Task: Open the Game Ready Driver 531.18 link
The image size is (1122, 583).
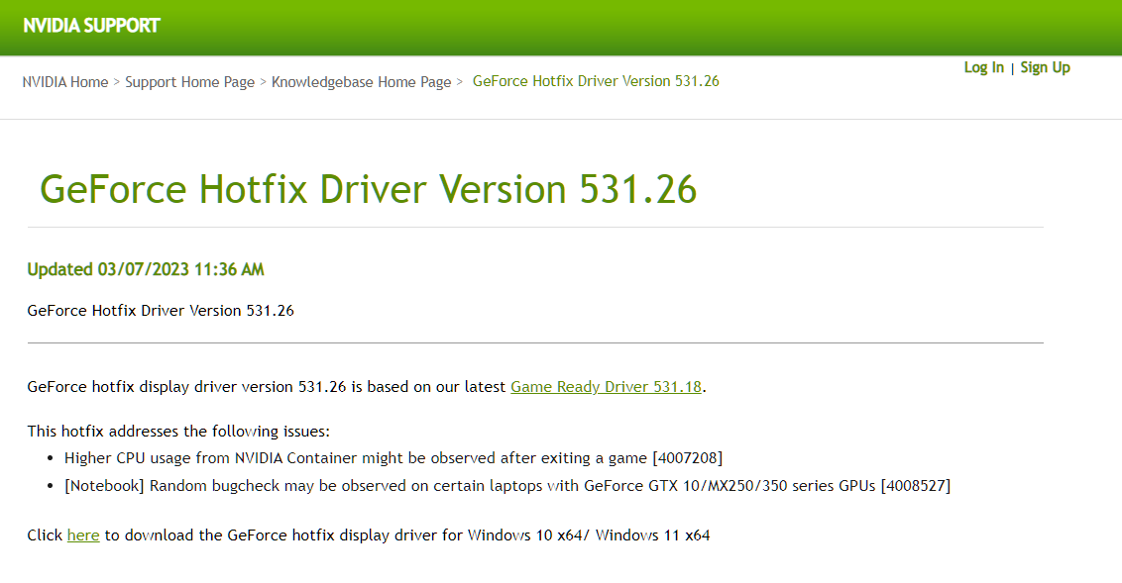Action: tap(606, 387)
